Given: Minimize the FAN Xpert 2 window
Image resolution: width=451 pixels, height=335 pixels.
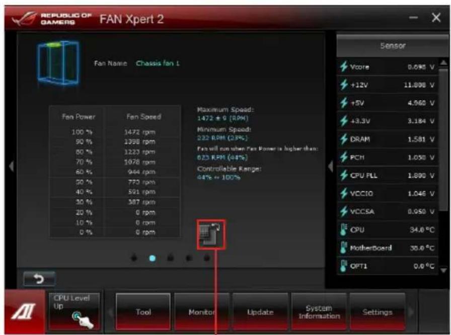Looking at the screenshot, I should pyautogui.click(x=414, y=18).
